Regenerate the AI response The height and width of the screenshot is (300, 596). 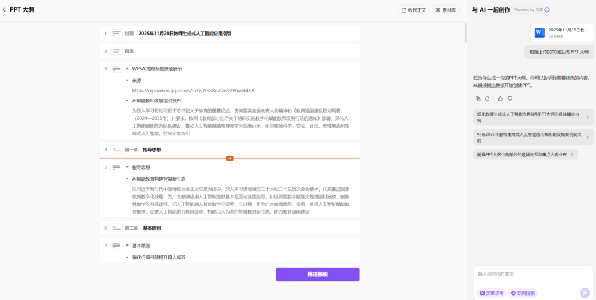pos(487,99)
